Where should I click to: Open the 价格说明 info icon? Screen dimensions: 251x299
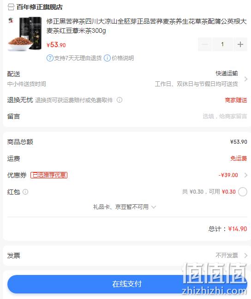[x=107, y=58]
